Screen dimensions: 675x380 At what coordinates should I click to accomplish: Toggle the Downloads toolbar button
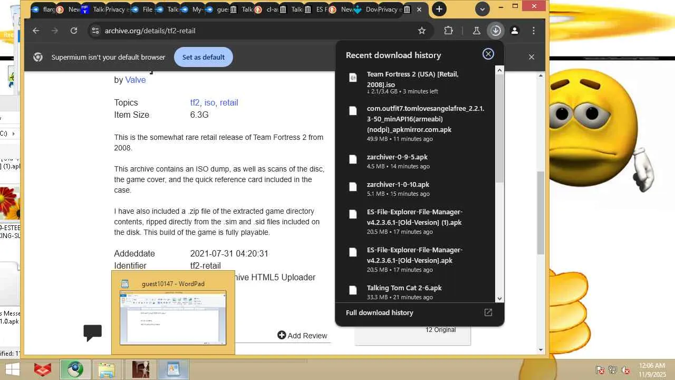496,31
